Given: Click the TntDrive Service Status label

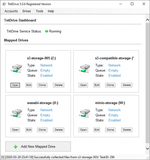Looking at the screenshot, I should [24, 31].
